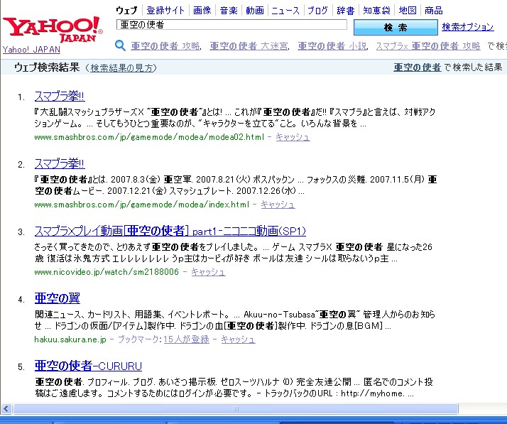
Task: Click the 15人が登録 bookmark link
Action: pos(186,339)
